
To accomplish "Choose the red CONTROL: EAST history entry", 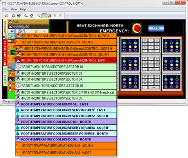I will click(66, 60).
